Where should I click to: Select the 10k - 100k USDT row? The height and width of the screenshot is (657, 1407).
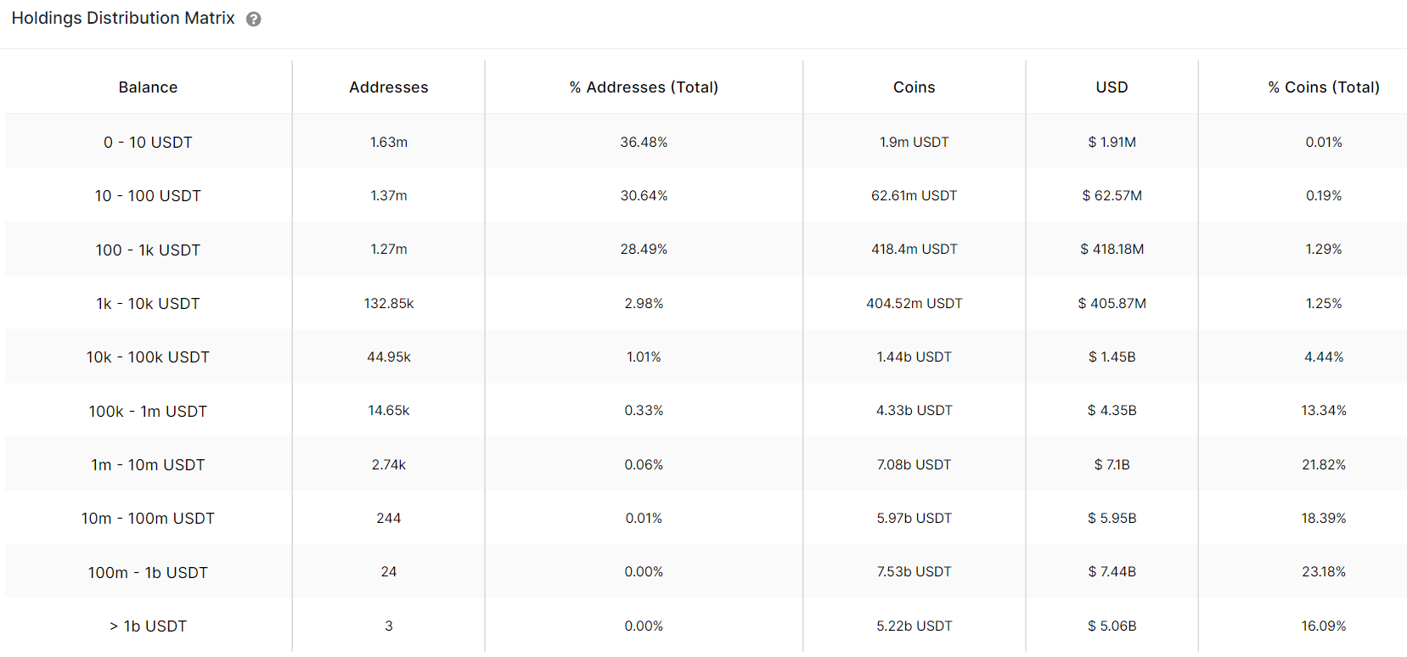706,357
